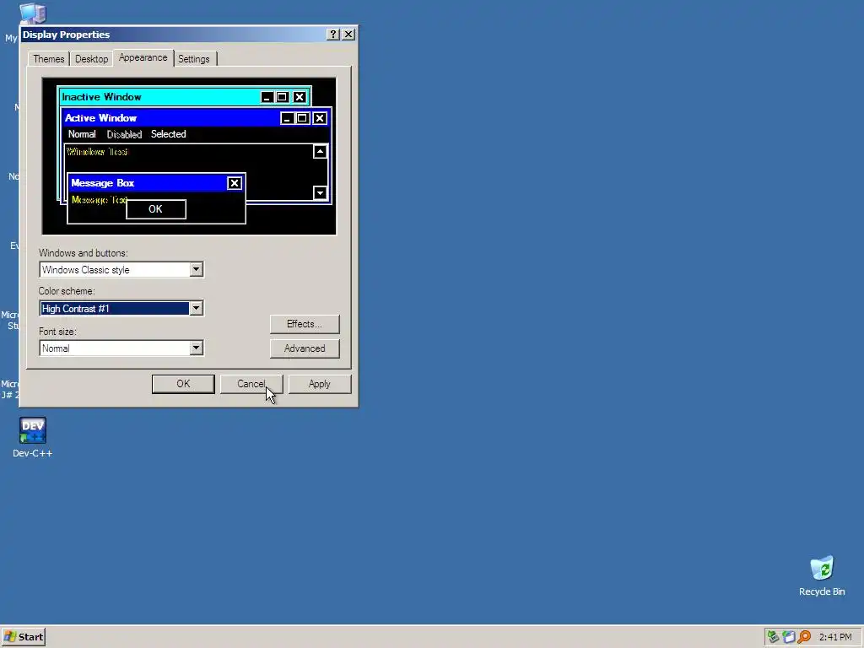Click the Windows Classic style combo box
The width and height of the screenshot is (864, 648).
click(121, 269)
